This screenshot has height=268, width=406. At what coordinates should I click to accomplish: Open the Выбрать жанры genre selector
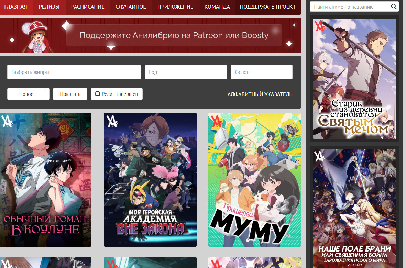click(x=74, y=72)
